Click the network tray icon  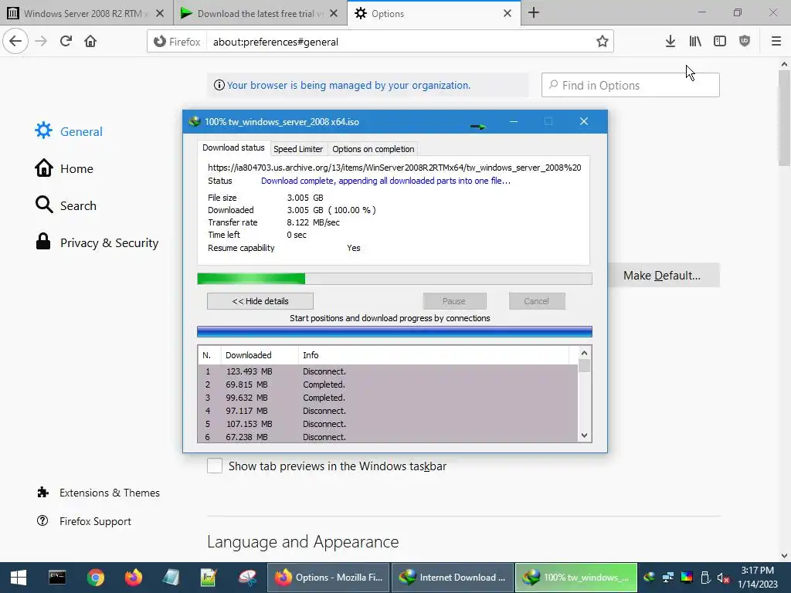click(668, 578)
